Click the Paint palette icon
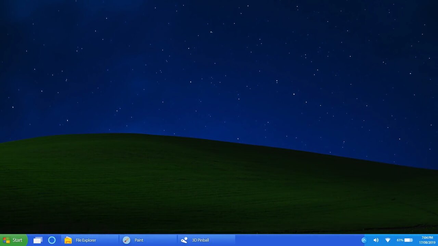438x246 pixels. pos(126,240)
